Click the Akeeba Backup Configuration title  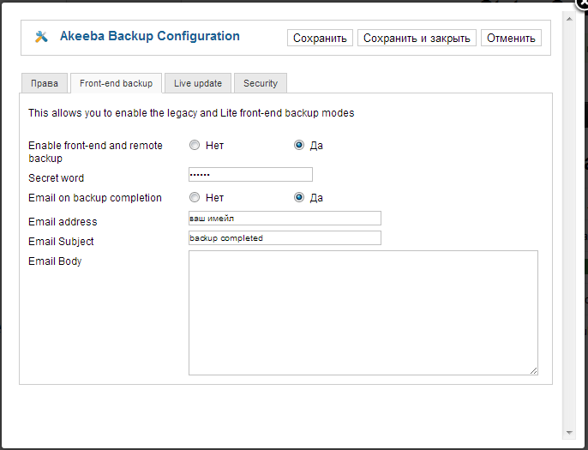150,36
